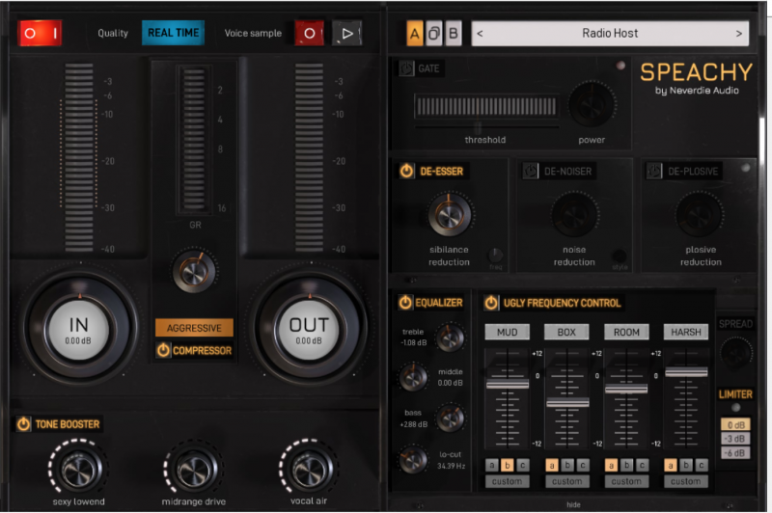The width and height of the screenshot is (772, 513).
Task: Go to previous preset arrow
Action: point(480,34)
